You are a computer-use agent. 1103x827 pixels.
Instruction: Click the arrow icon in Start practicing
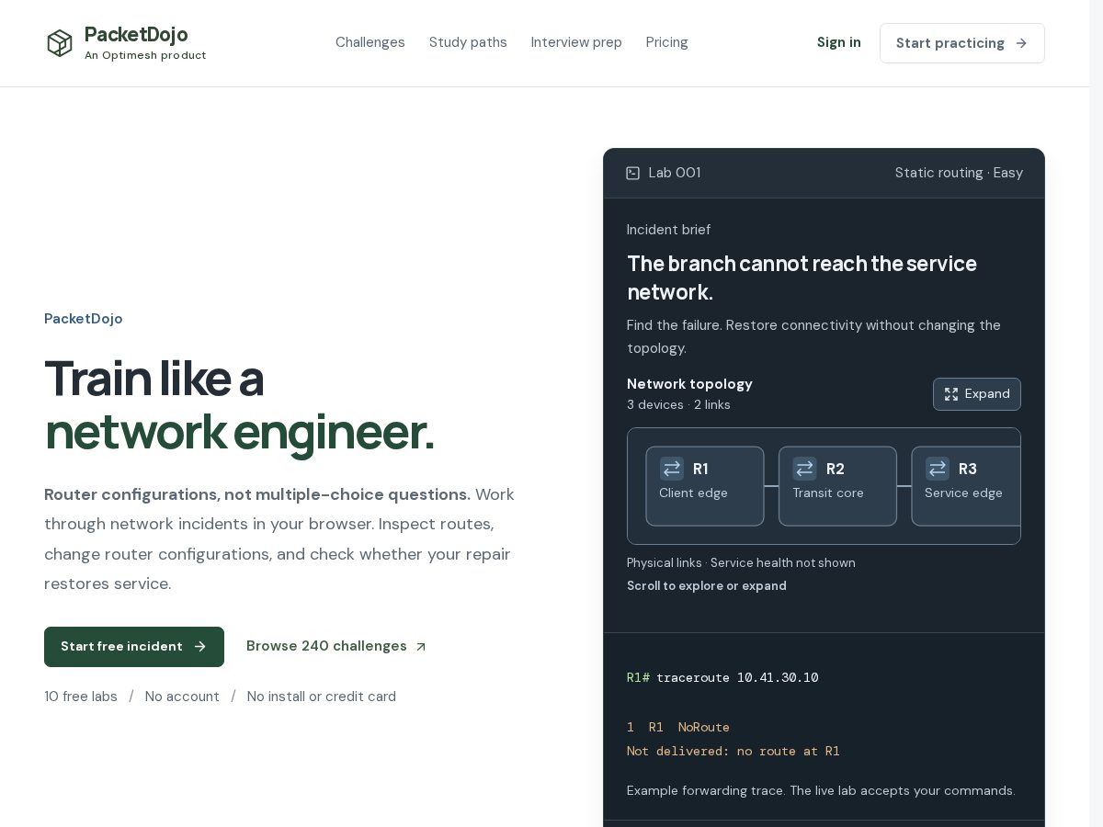coord(1021,43)
